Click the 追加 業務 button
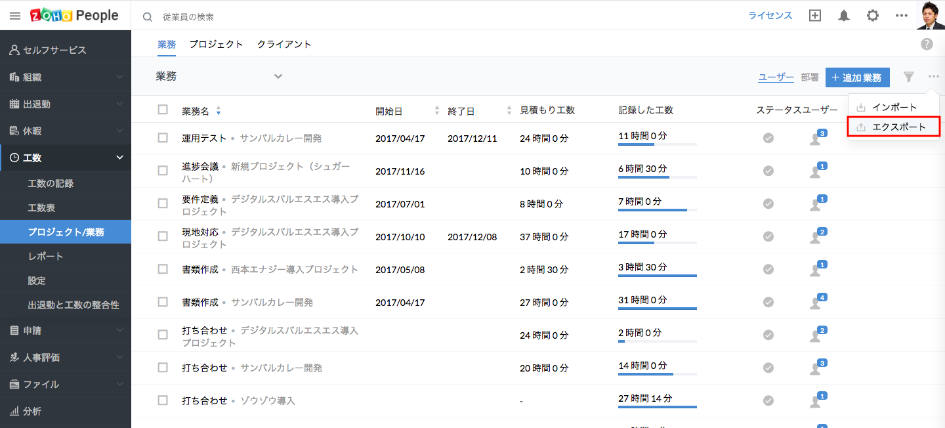The image size is (945, 428). pyautogui.click(x=857, y=77)
